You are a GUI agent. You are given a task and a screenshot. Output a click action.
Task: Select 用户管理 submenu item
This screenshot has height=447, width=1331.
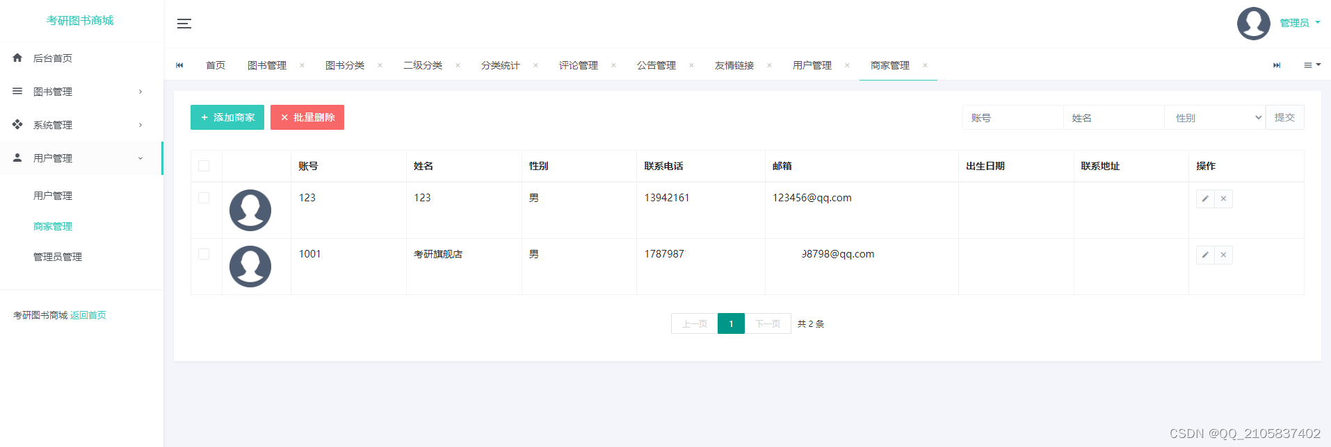pos(53,196)
